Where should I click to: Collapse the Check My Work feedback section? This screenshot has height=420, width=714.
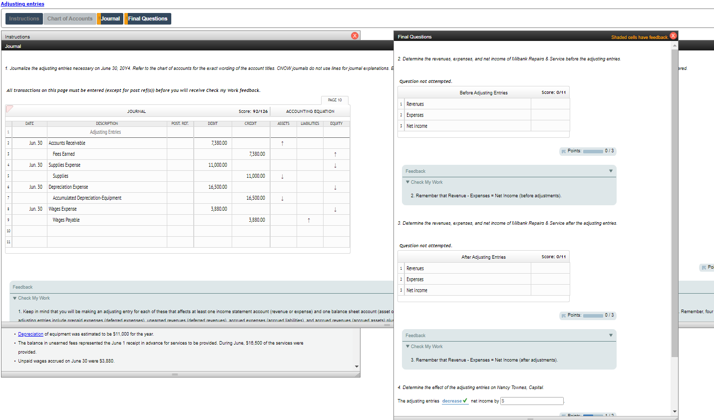point(407,182)
